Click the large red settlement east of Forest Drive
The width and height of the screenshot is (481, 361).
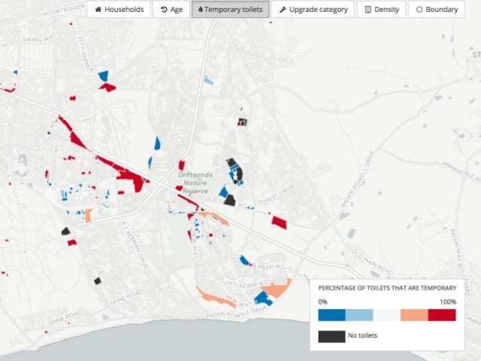pos(279,222)
